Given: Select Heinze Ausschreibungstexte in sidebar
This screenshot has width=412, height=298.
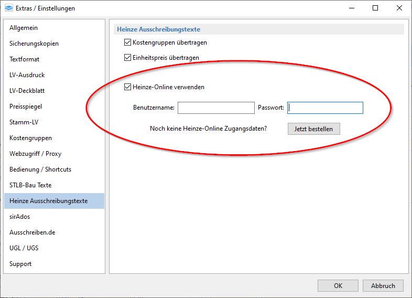Looking at the screenshot, I should [54, 201].
